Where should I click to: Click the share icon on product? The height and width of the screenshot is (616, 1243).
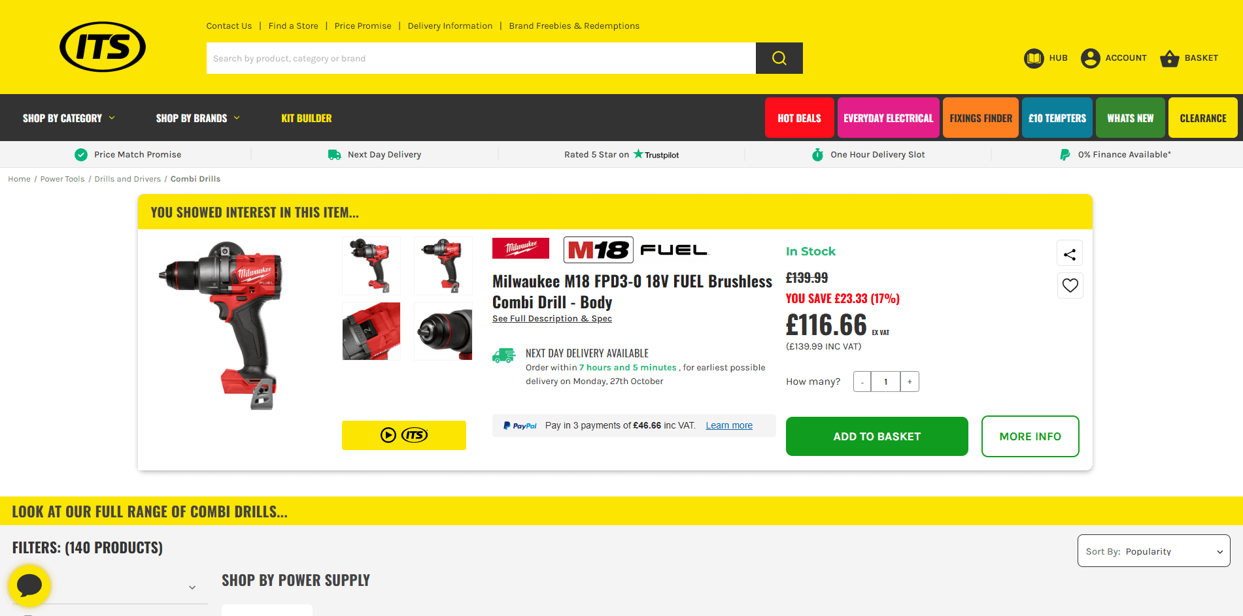tap(1070, 253)
